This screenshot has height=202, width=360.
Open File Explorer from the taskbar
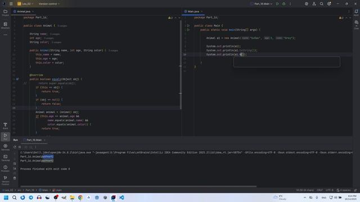72,198
